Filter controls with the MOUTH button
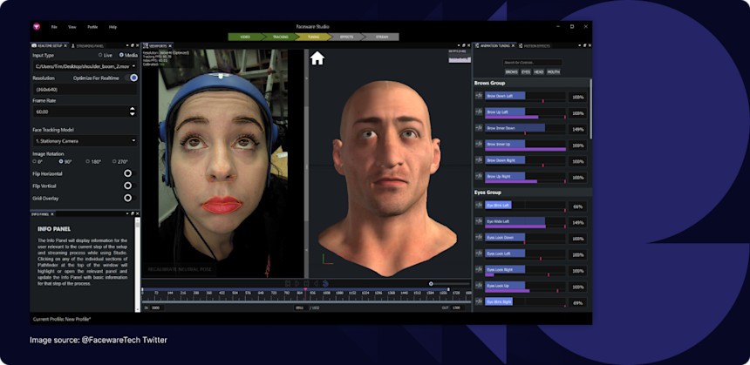The image size is (750, 365). pyautogui.click(x=554, y=71)
